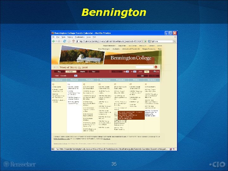Viewport: 228px width, 171px height.
Task: Click the Saturday column header
Action: [152, 80]
